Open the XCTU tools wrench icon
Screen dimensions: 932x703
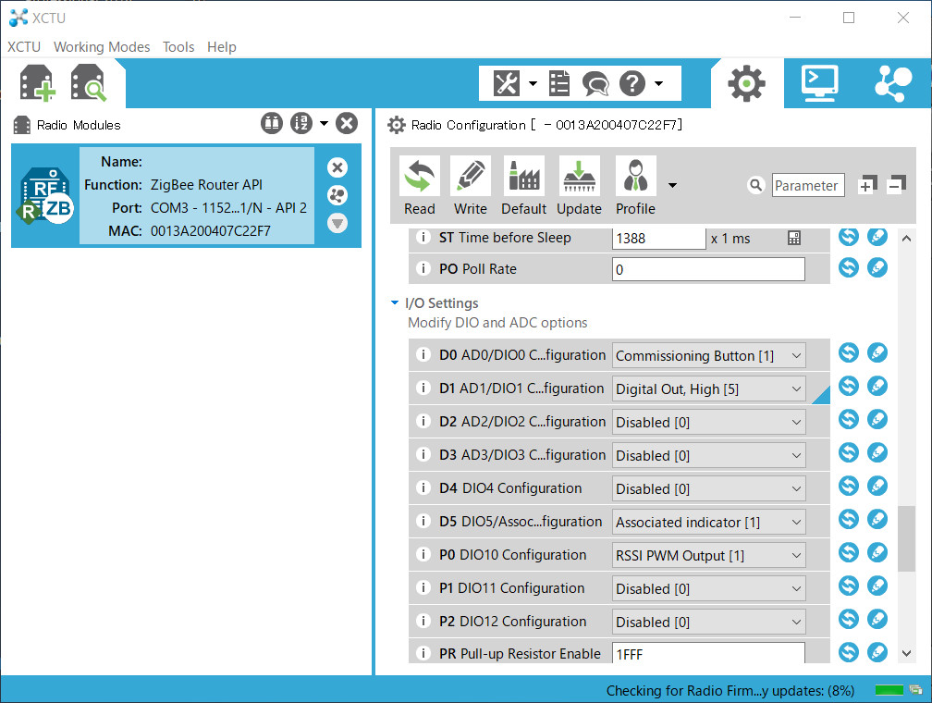point(507,83)
